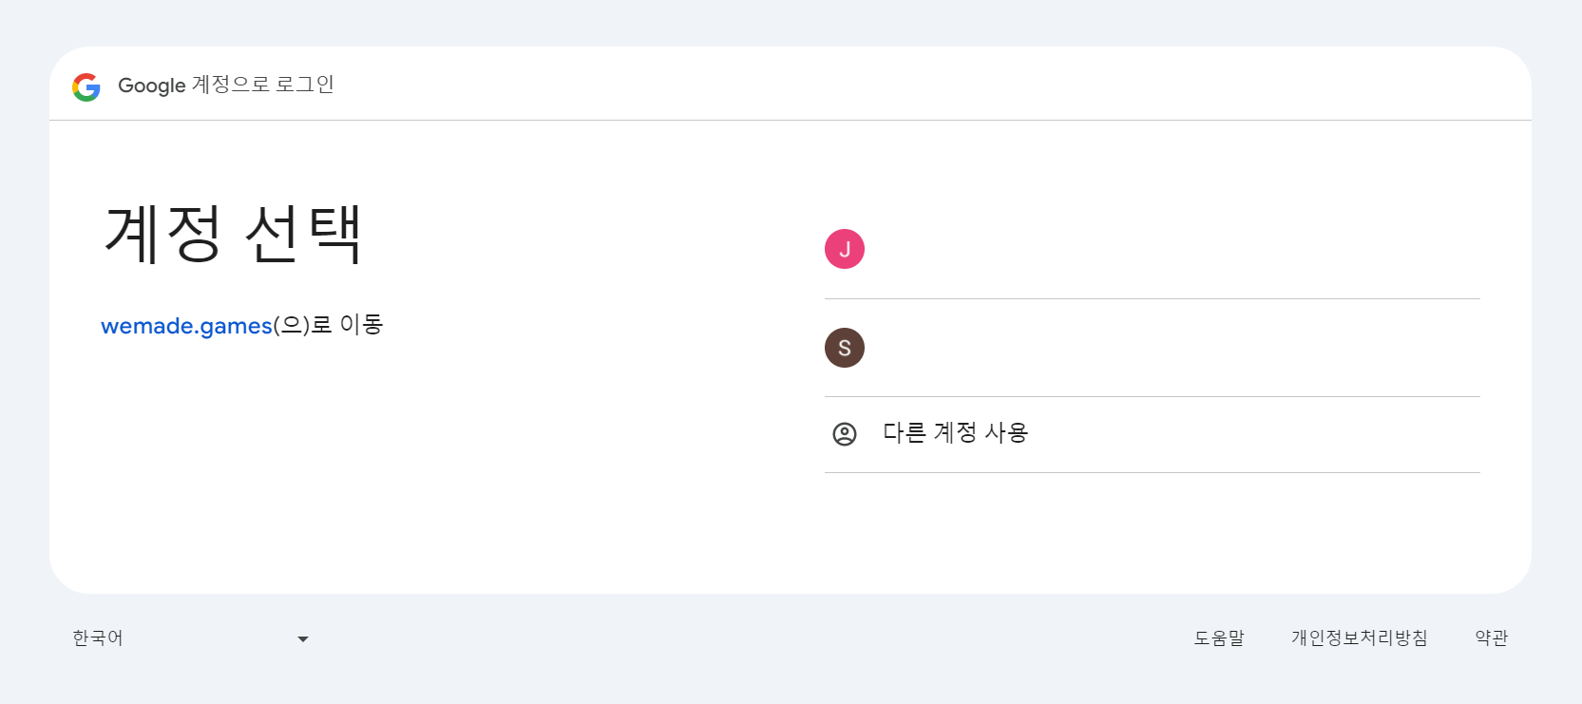Change the page language via the bottom-left dropdown
The image size is (1582, 704).
[x=190, y=637]
